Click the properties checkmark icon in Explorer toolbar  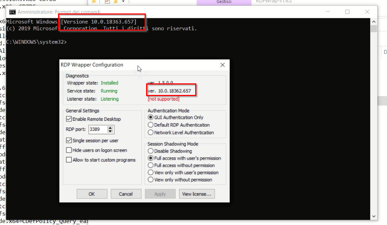(107, 1)
